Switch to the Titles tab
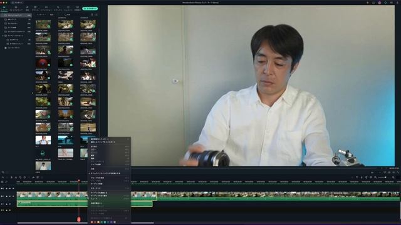Screen dimensions: 401x225 click(35, 8)
